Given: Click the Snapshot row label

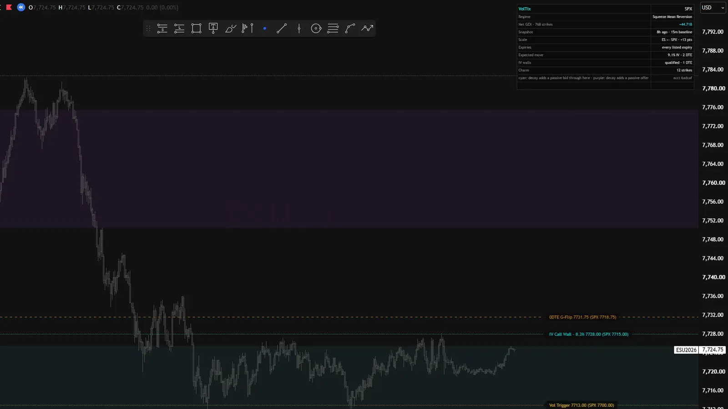Looking at the screenshot, I should (526, 32).
